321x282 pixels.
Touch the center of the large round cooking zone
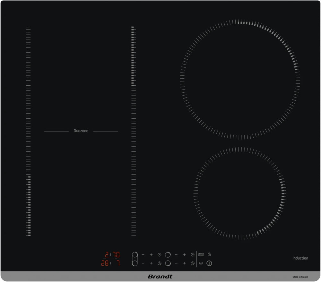[240, 80]
